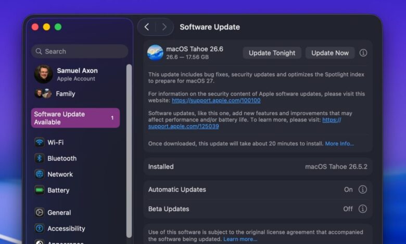Screen dimensions: 406x244
Task: Click the Wi-Fi icon in sidebar
Action: [x=40, y=142]
